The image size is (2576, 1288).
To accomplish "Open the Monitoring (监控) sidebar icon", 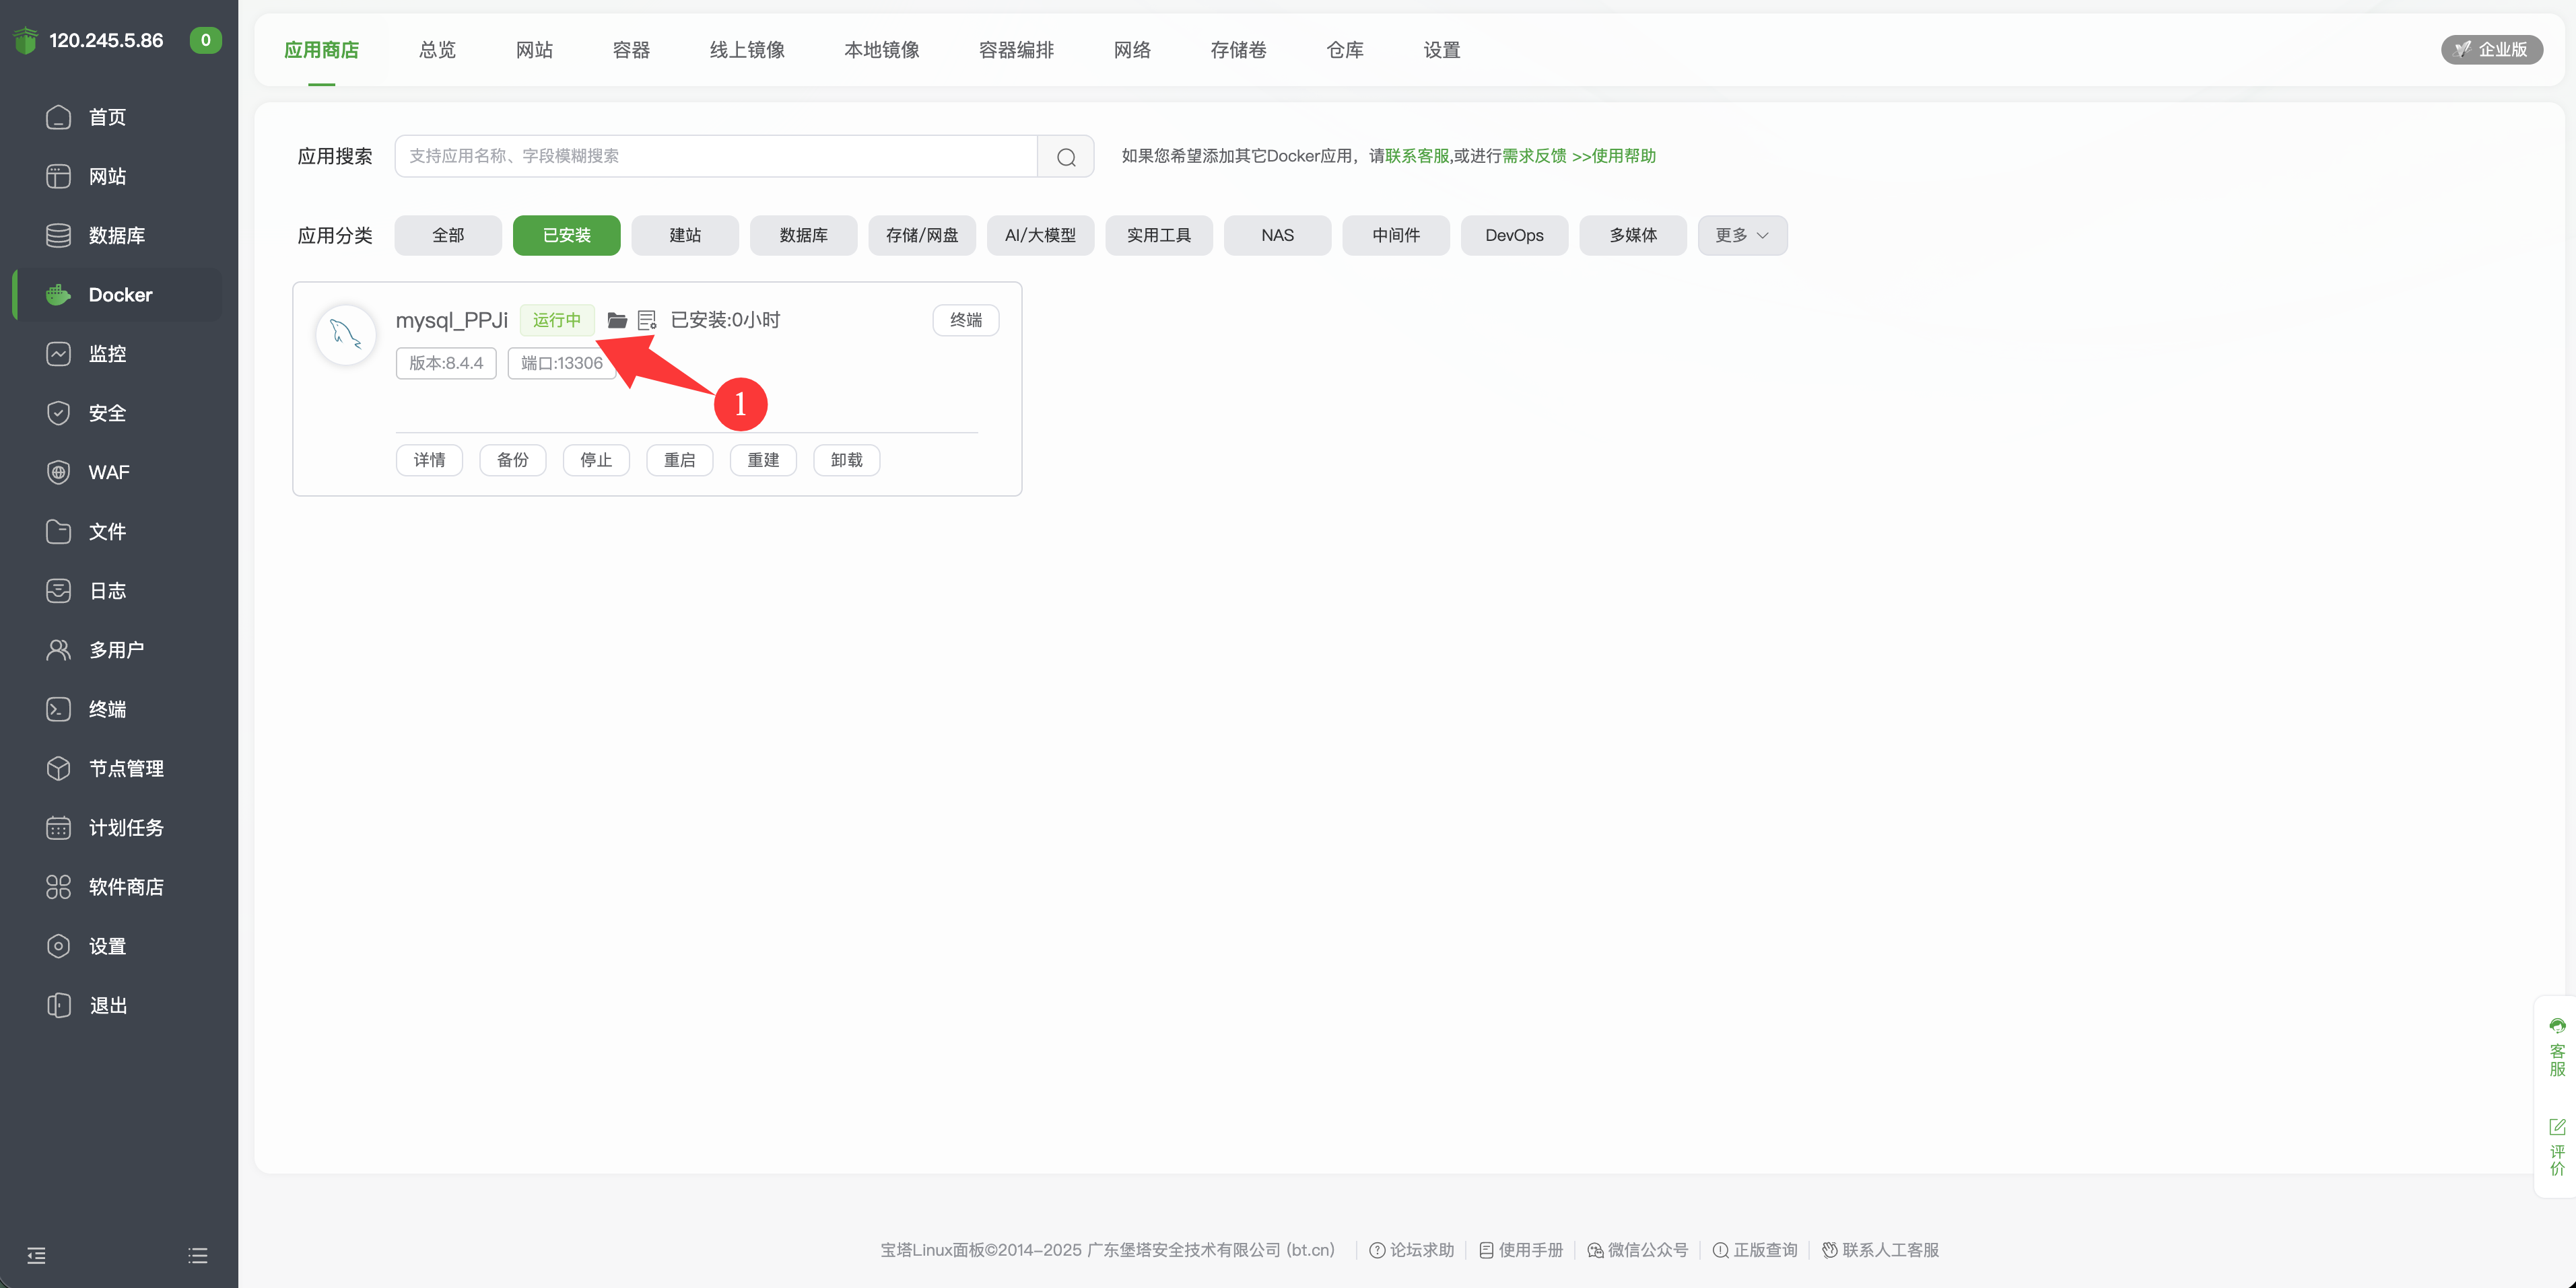I will click(59, 354).
